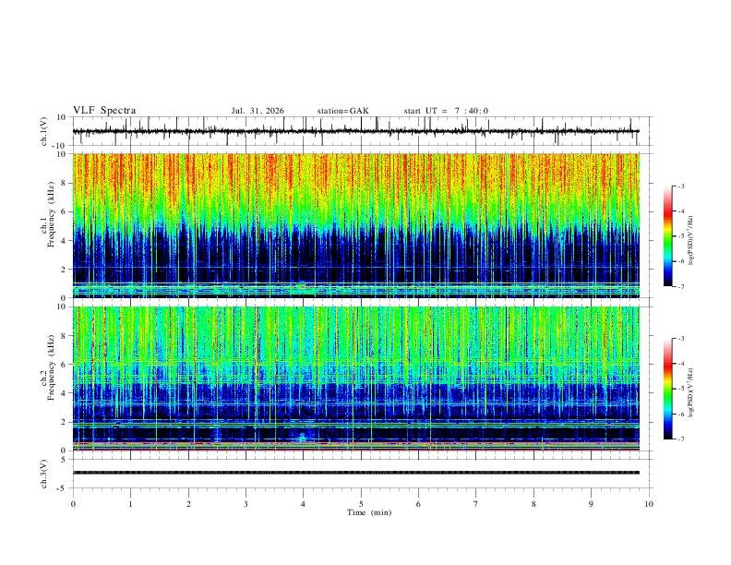Click the ch.2 spectrogram panel center
731x565 pixels.
(x=355, y=379)
